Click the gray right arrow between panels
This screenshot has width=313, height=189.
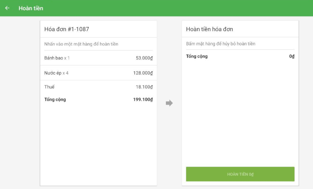pyautogui.click(x=169, y=103)
